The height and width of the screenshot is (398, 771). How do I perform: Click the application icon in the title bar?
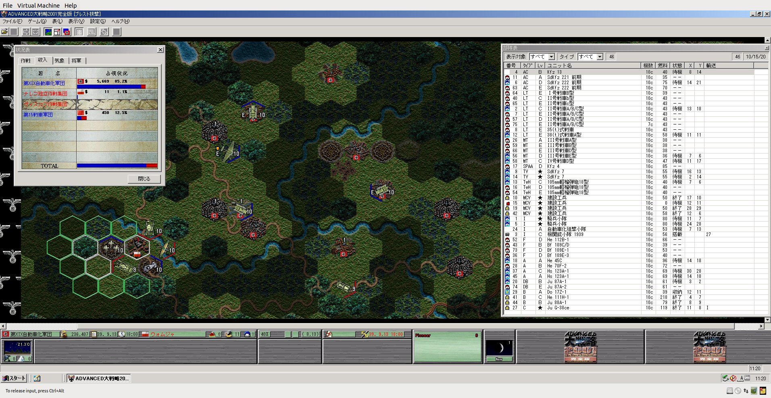point(4,14)
